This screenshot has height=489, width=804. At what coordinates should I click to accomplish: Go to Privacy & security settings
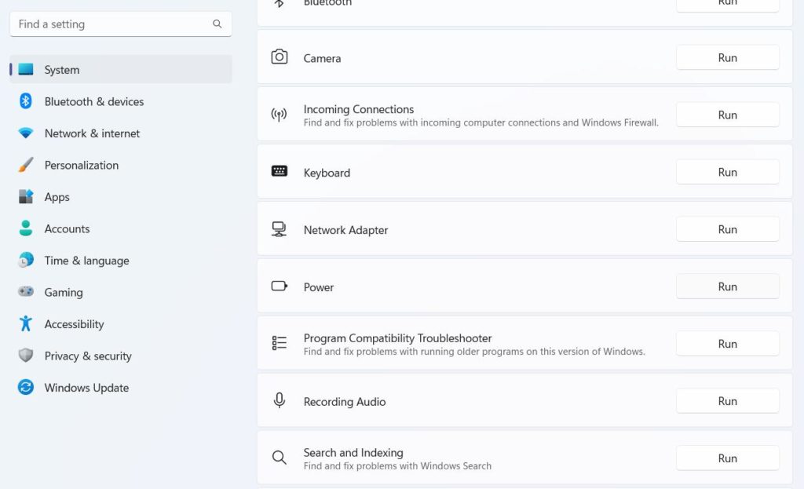121,356
